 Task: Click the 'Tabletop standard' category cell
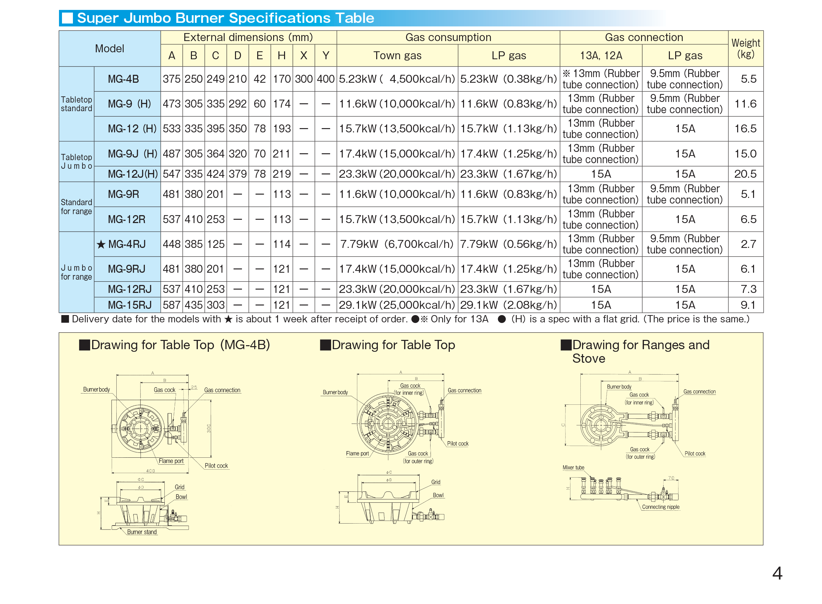[x=76, y=104]
